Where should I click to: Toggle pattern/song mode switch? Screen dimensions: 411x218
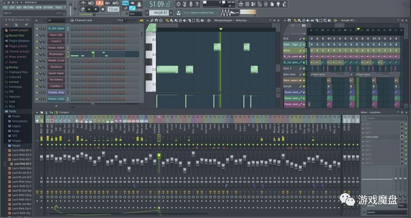(83, 9)
